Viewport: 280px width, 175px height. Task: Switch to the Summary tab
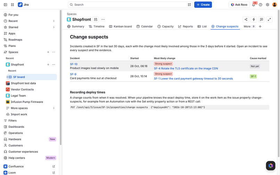coord(76,26)
